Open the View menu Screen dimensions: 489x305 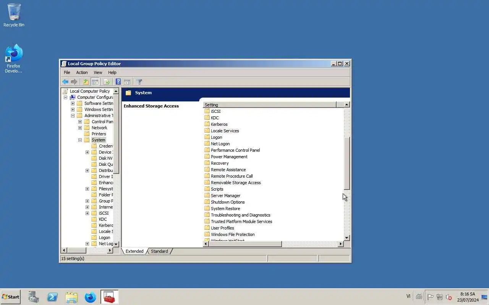pyautogui.click(x=98, y=72)
